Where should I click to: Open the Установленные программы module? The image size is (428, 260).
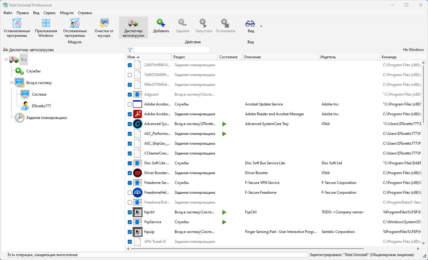[17, 28]
